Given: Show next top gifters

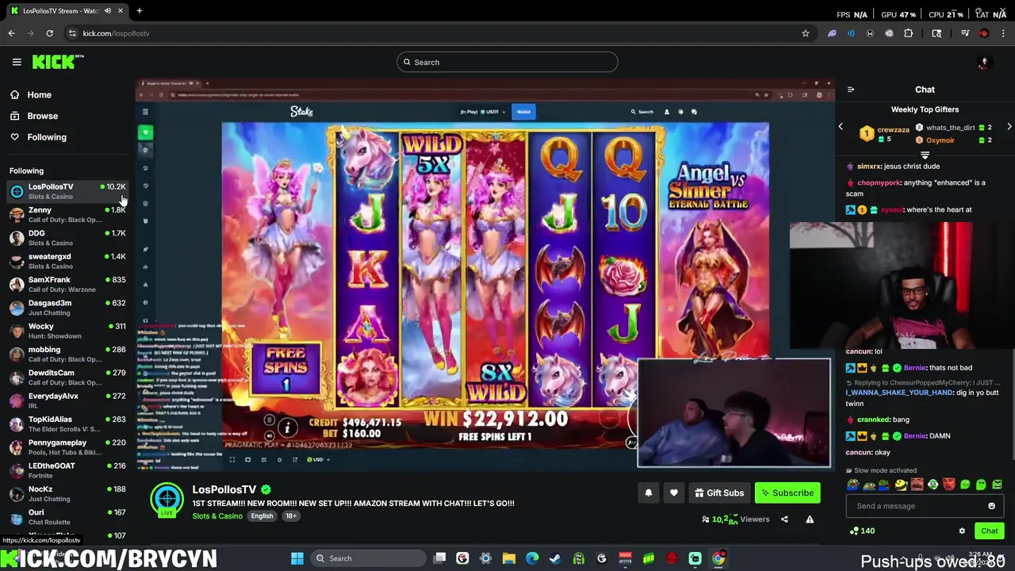Looking at the screenshot, I should 1009,127.
